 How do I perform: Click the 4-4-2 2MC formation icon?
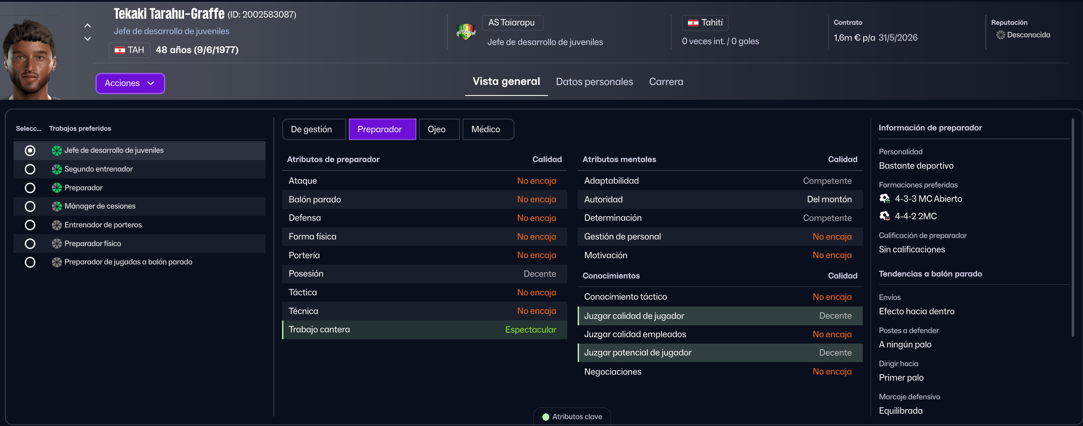tap(885, 216)
